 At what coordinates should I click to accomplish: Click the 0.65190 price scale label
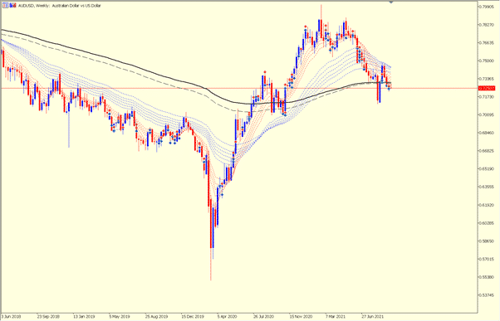point(487,168)
